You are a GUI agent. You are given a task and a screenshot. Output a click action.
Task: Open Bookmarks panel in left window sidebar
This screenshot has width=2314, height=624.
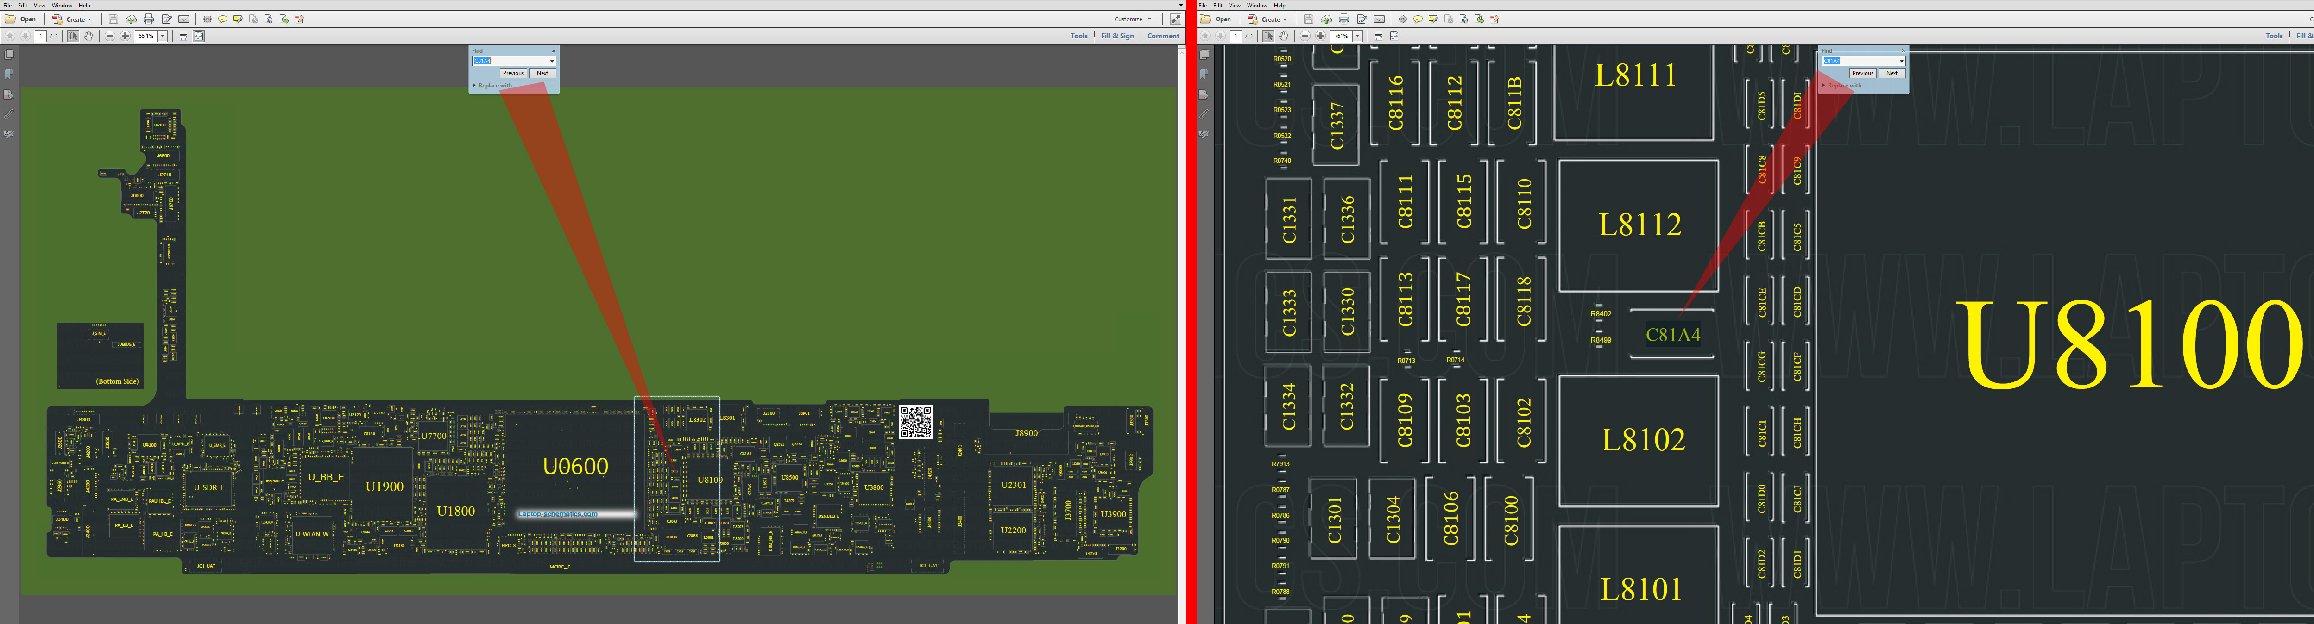coord(9,75)
